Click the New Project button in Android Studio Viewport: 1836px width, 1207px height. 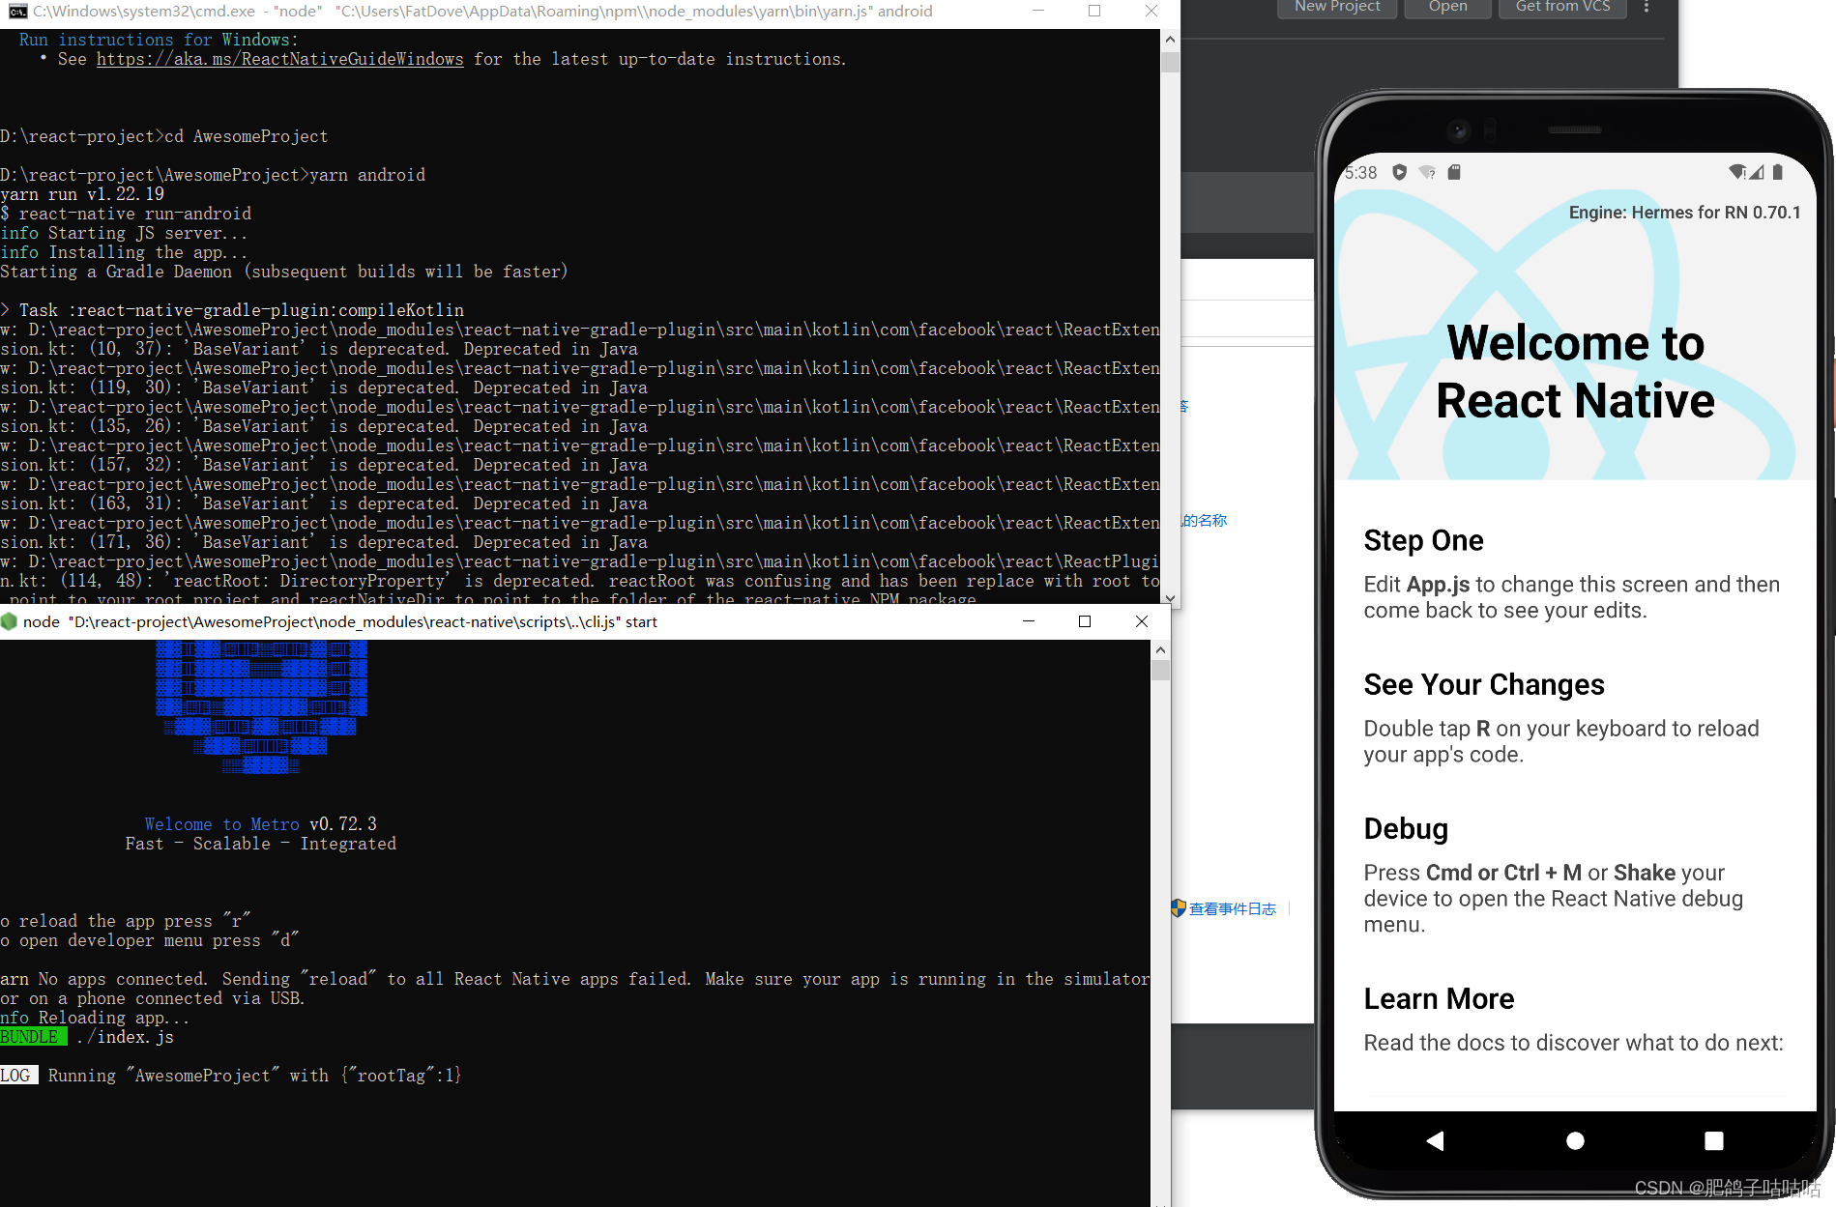pos(1337,8)
